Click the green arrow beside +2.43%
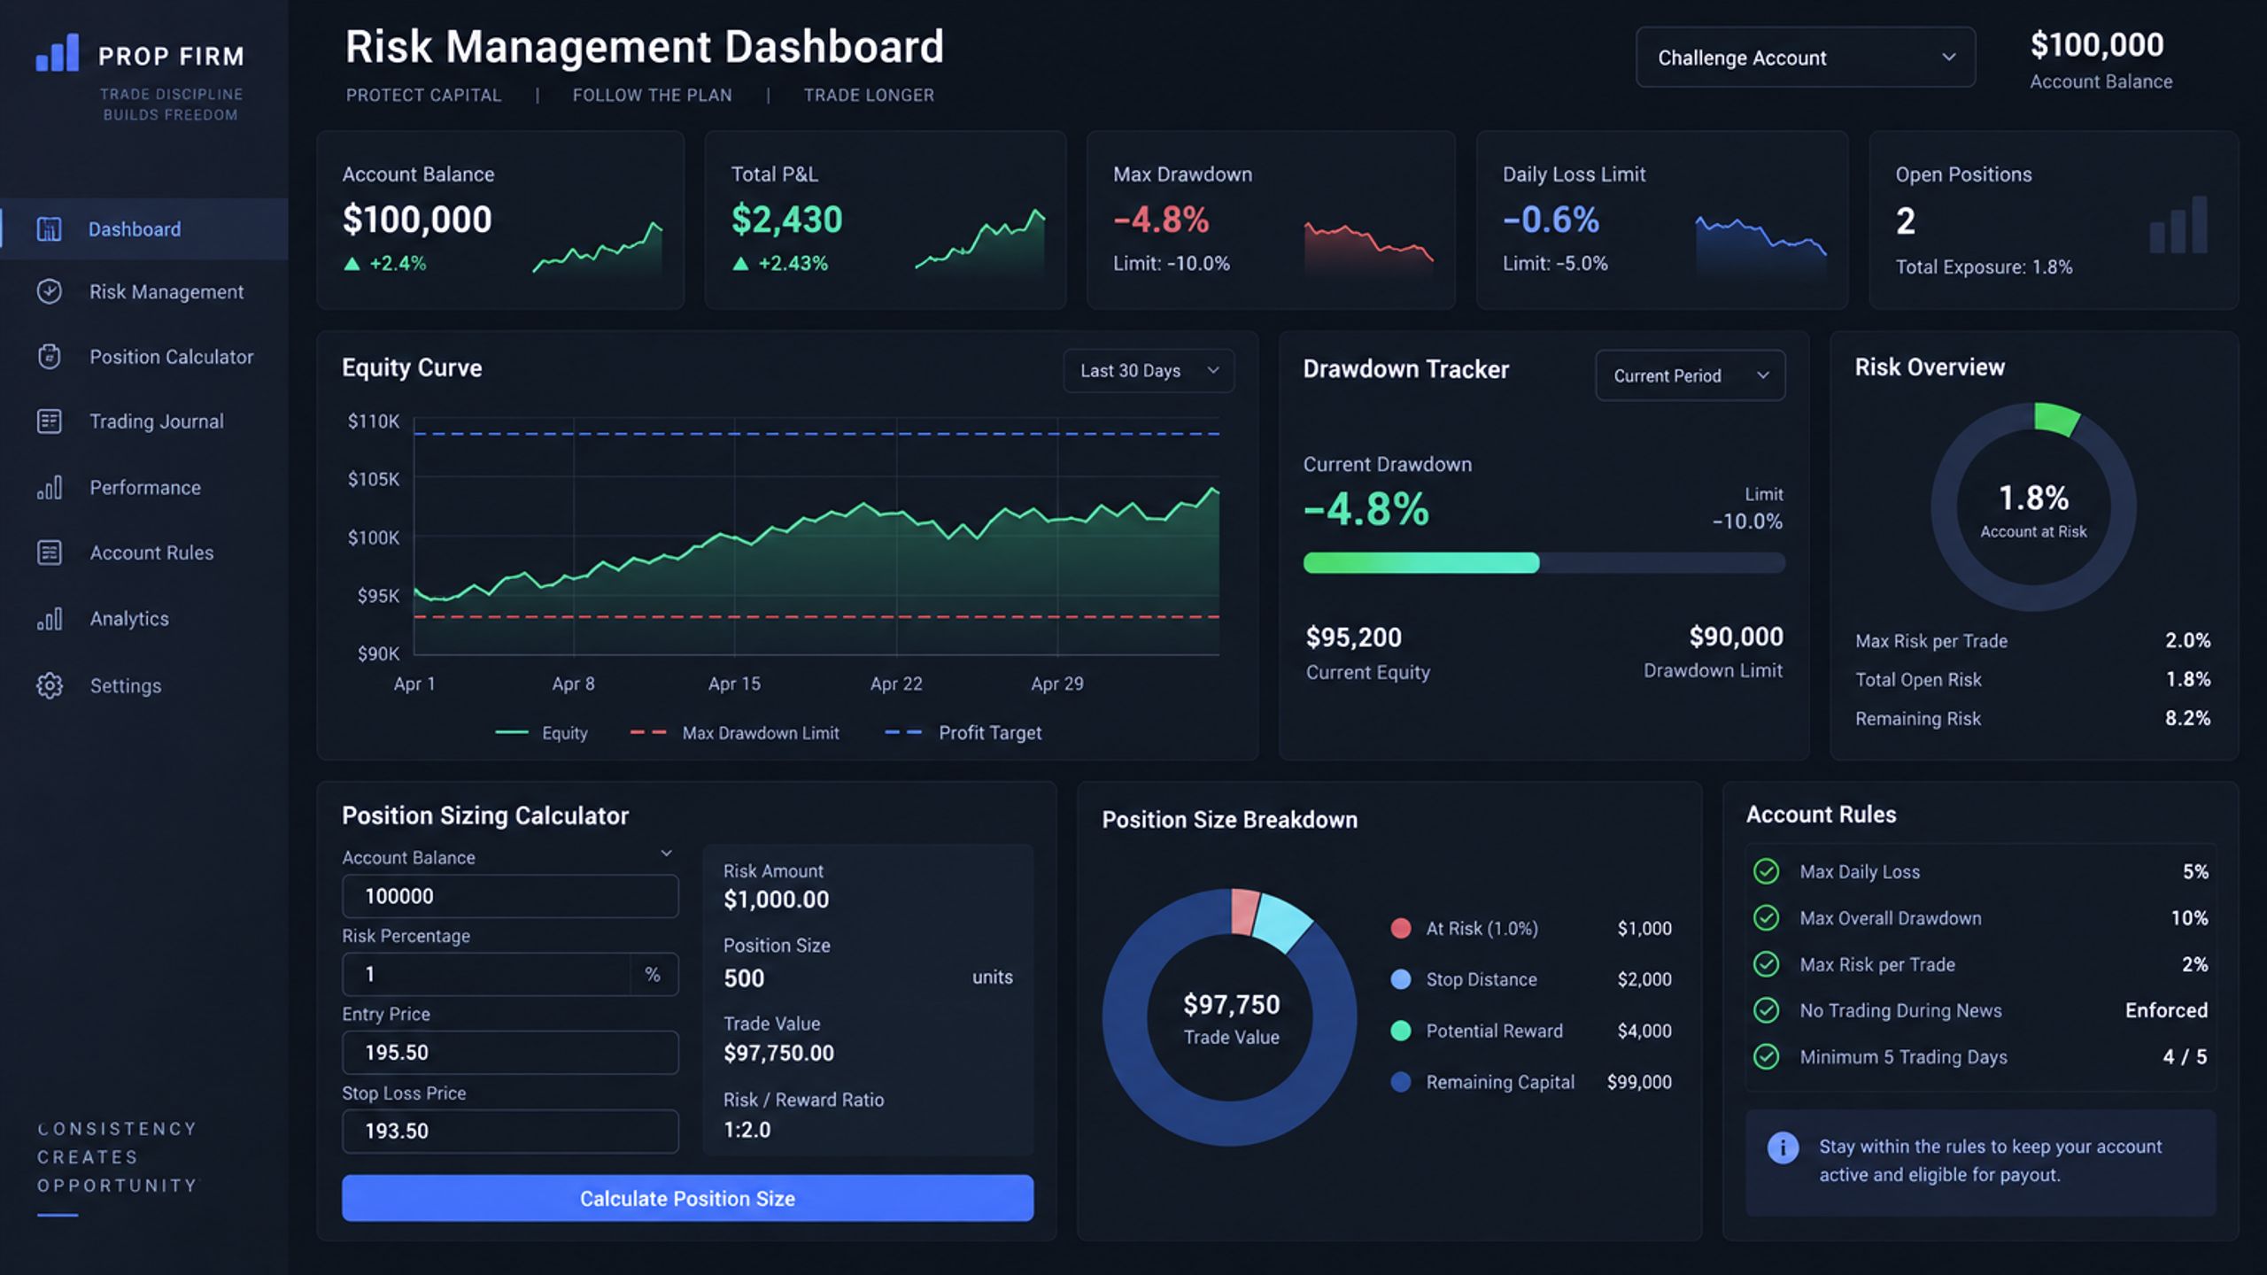The image size is (2267, 1275). [x=740, y=263]
